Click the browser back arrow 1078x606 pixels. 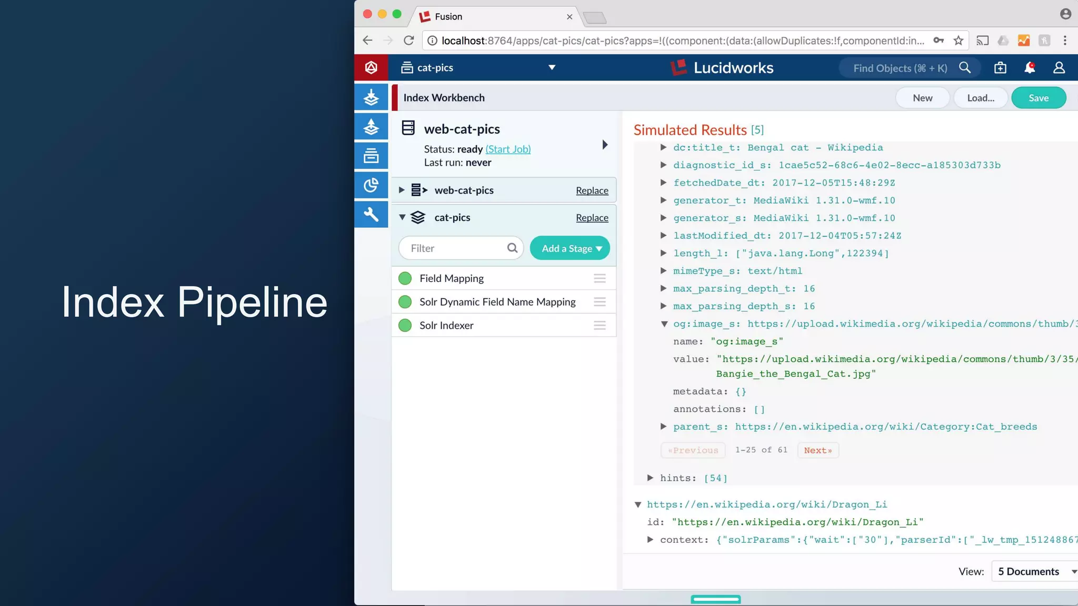[x=367, y=41]
